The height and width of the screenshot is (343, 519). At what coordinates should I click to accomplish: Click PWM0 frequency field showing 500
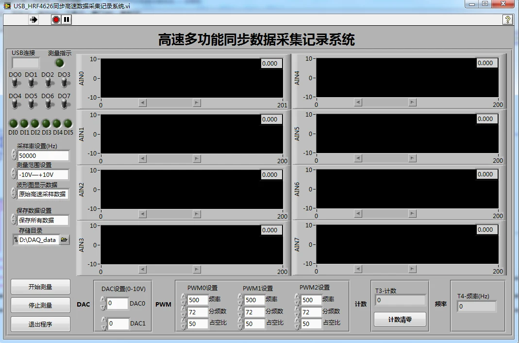(x=197, y=300)
